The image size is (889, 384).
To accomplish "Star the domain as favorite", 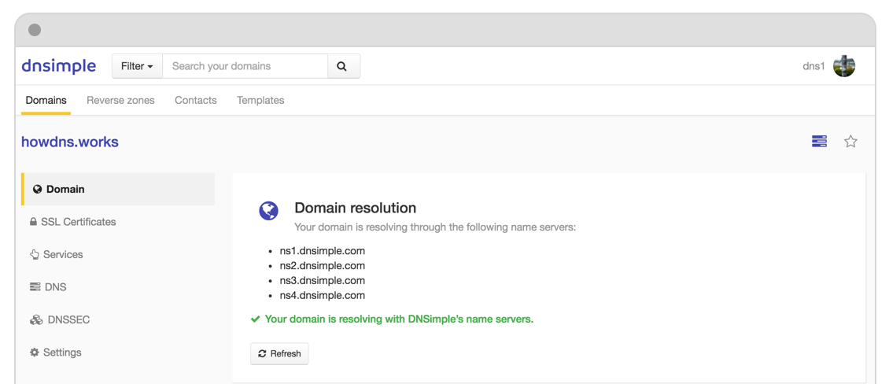I will (x=850, y=141).
